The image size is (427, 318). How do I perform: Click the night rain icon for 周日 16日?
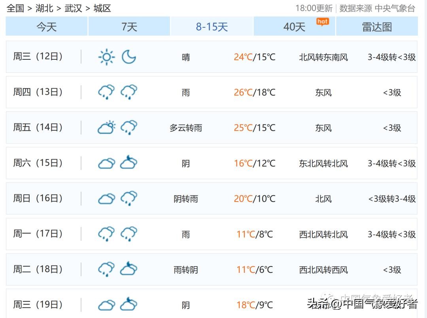[x=128, y=198]
